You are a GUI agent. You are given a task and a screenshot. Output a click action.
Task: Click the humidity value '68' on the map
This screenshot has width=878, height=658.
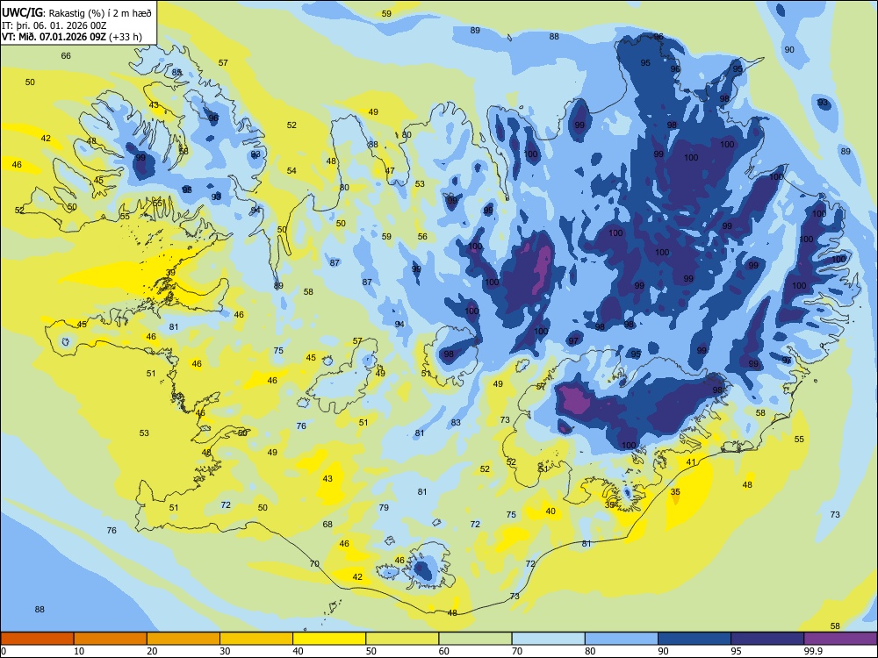[327, 525]
